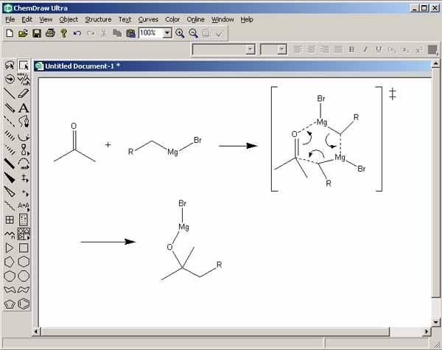
Task: Undo the last action
Action: tap(77, 33)
